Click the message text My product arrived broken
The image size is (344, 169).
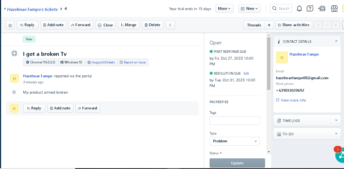45,92
